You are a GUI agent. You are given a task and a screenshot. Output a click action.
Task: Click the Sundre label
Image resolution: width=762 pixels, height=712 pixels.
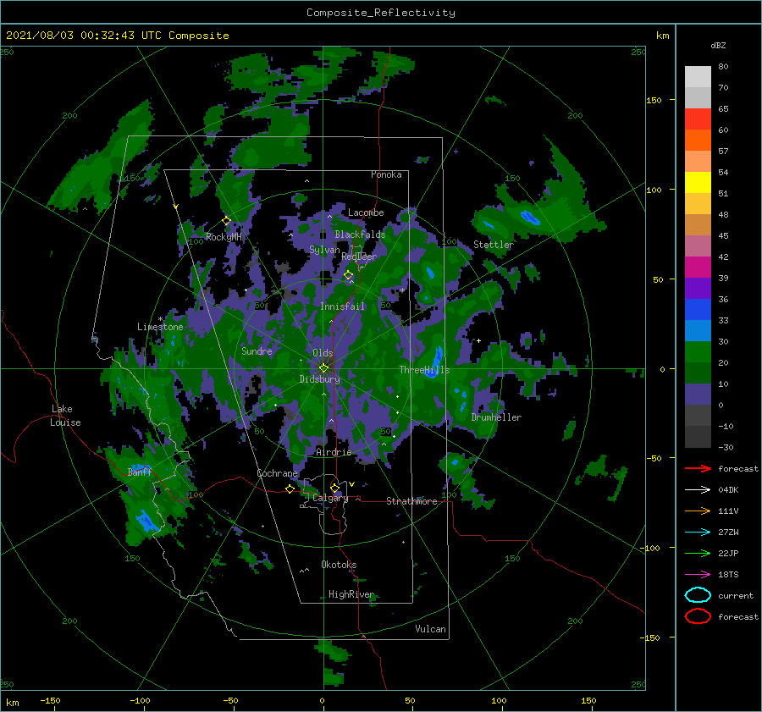point(257,350)
